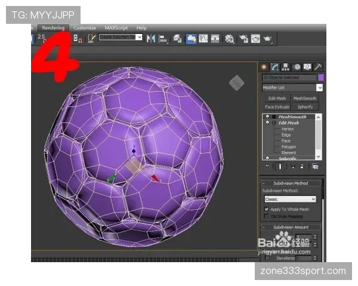
Task: Click the Edit Mesh modifier button
Action: pyautogui.click(x=277, y=98)
